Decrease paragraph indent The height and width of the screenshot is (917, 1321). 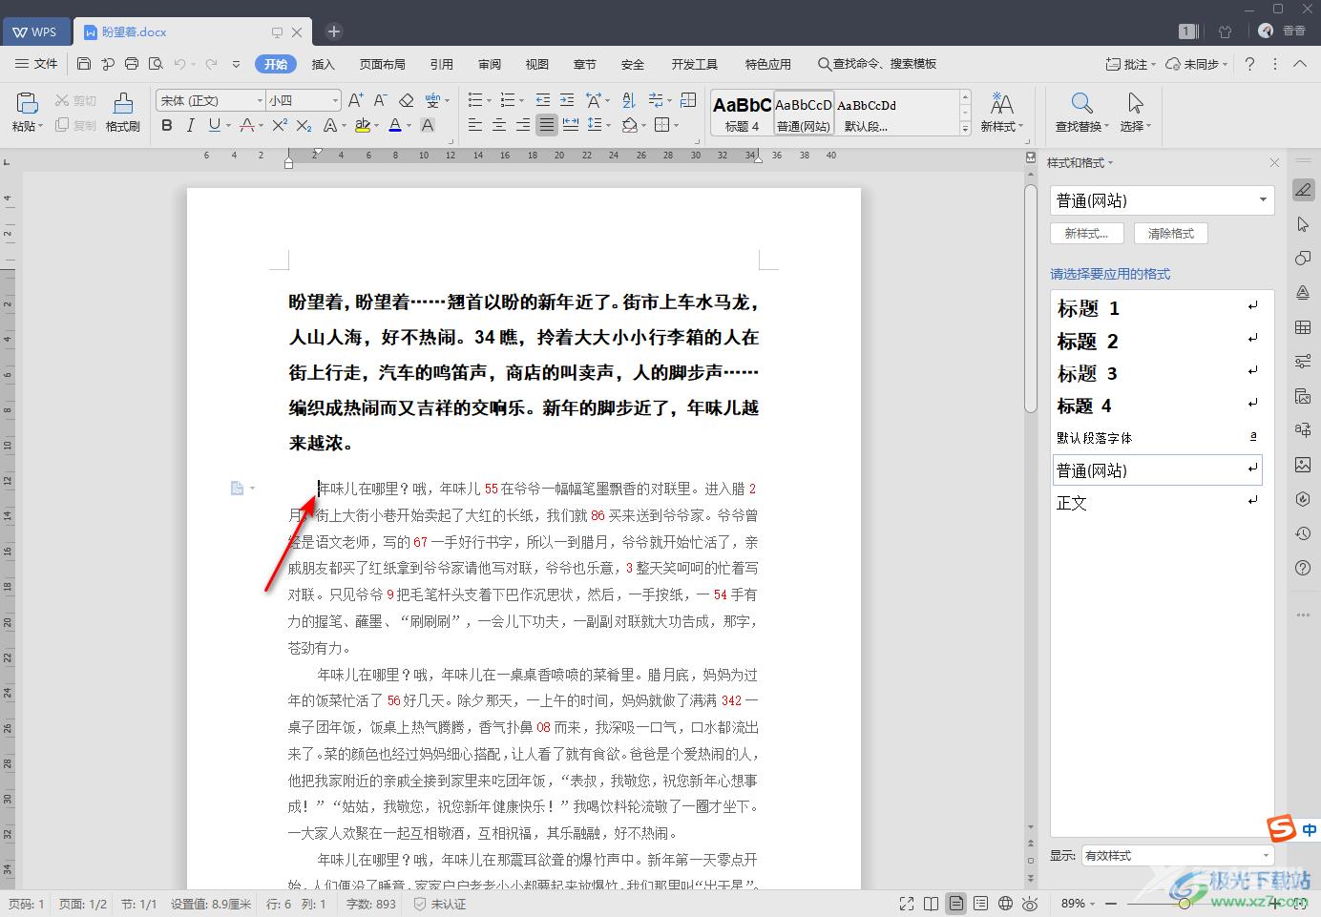(543, 99)
